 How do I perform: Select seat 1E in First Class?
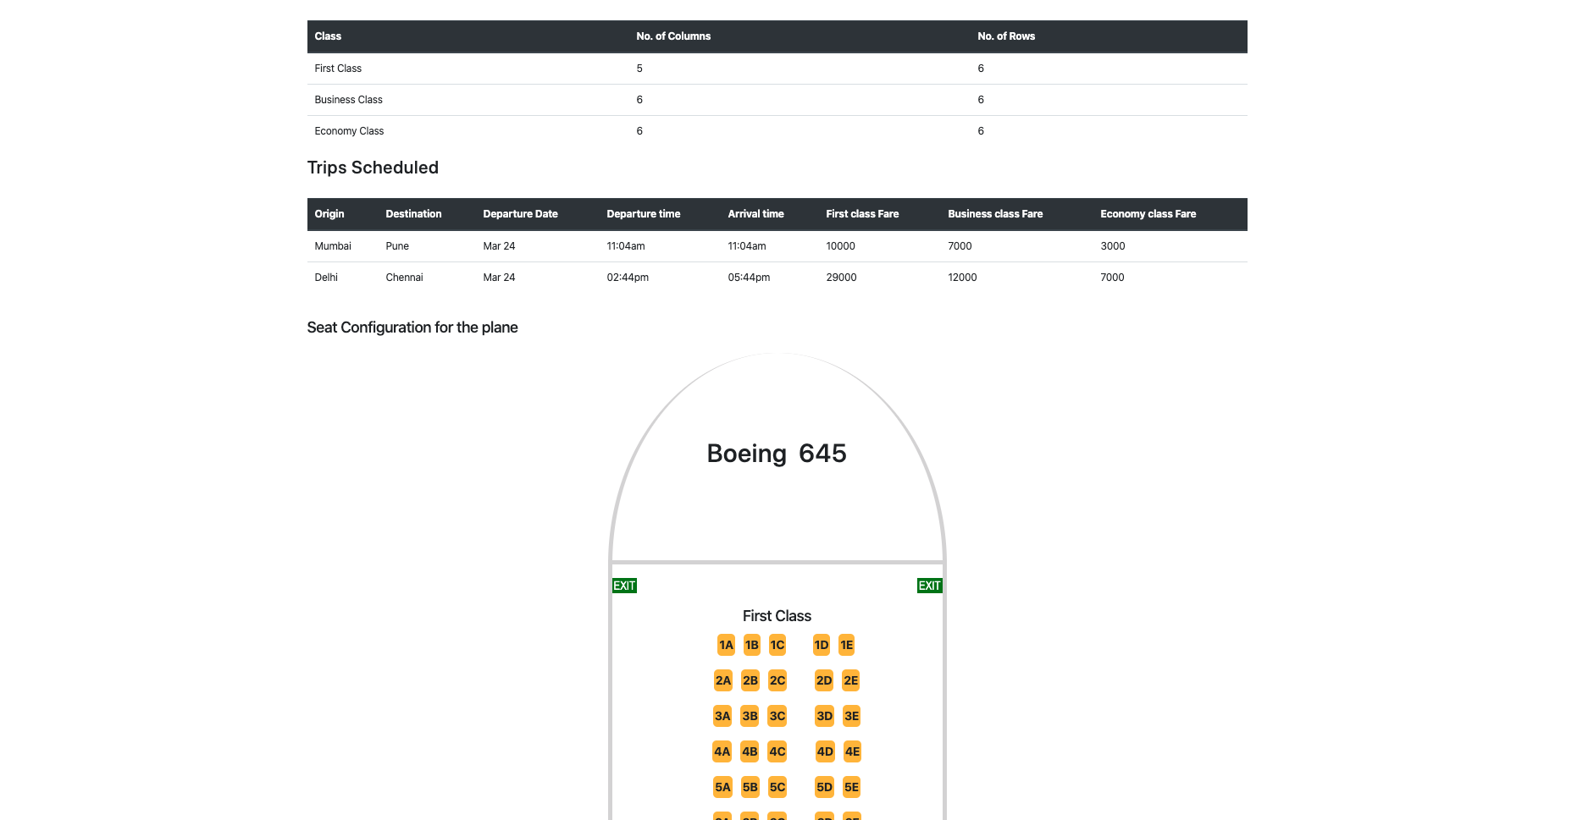coord(846,645)
